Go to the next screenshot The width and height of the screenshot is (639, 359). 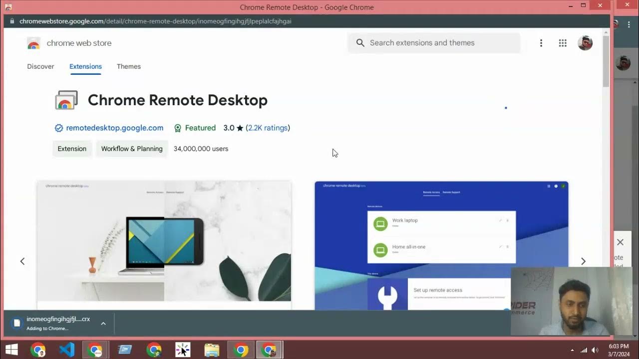(583, 261)
